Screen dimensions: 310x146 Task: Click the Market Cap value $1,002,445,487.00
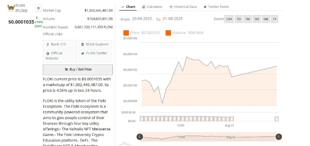[x=98, y=10]
